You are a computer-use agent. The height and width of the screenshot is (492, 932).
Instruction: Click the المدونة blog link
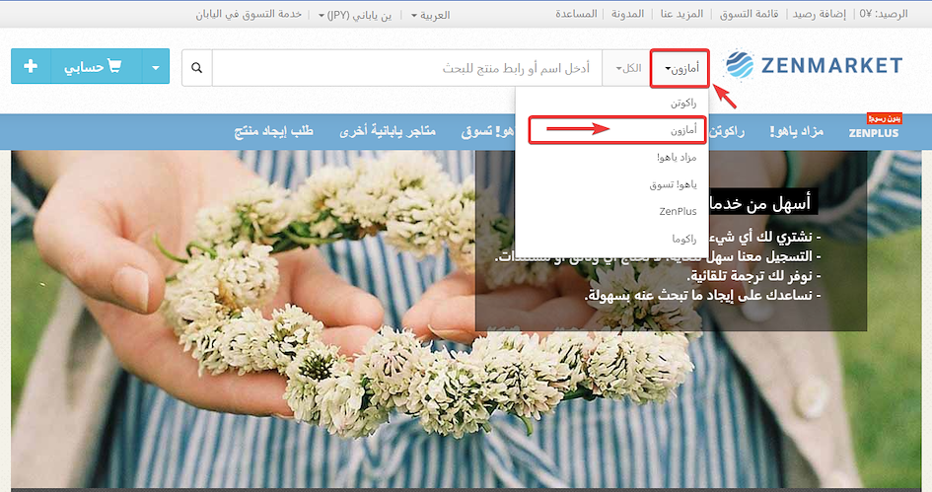coord(627,14)
